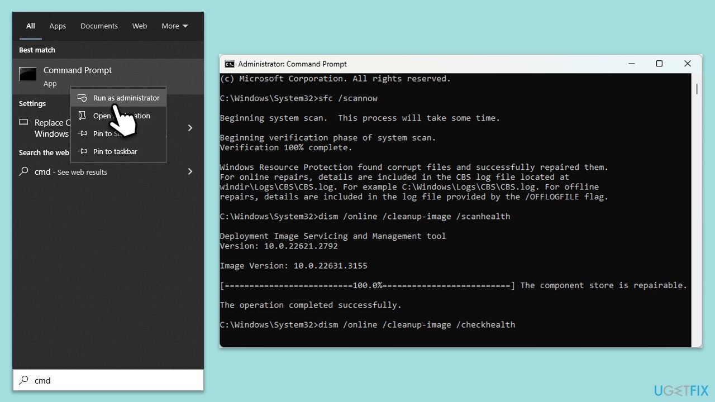Select Pin to taskbar menu entry
The height and width of the screenshot is (402, 715).
(115, 151)
